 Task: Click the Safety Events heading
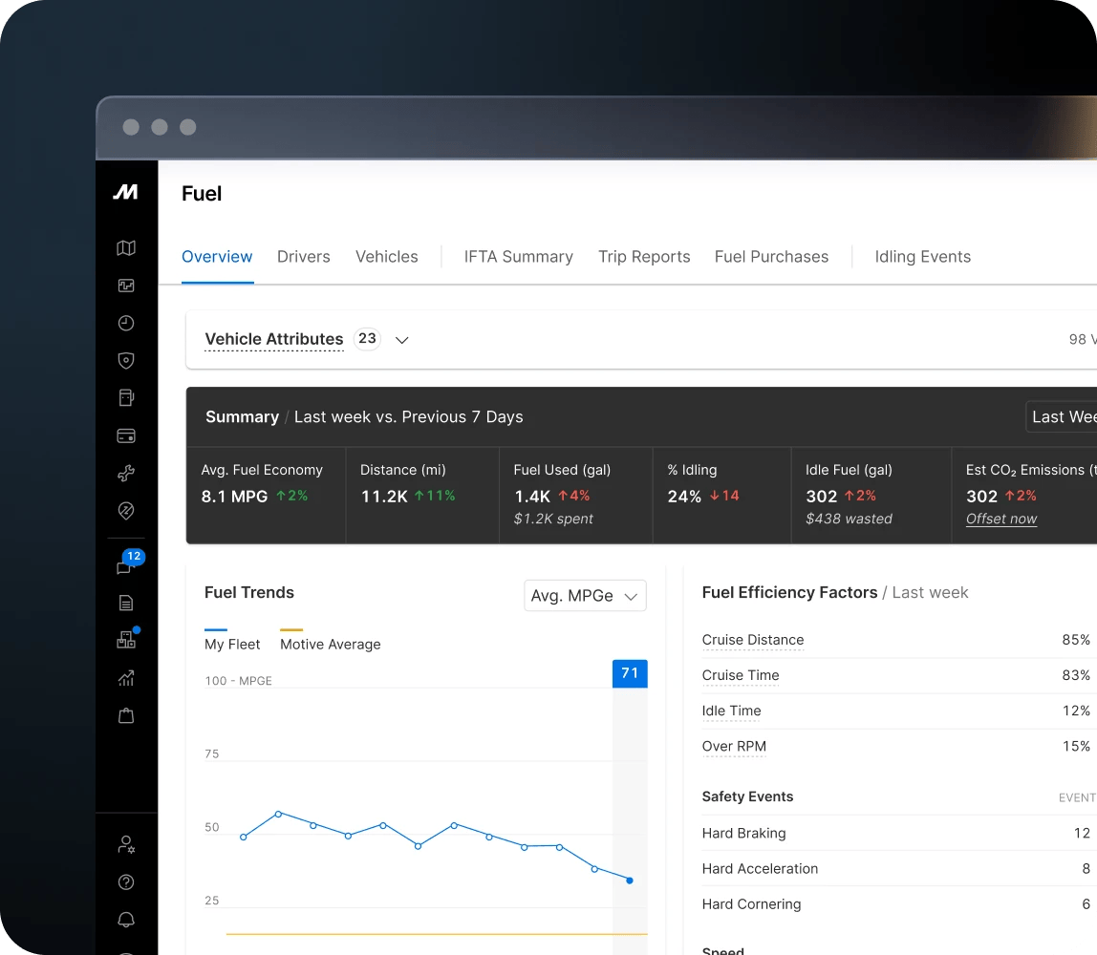(747, 797)
